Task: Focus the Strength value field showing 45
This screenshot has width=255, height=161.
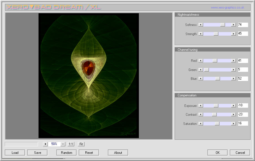Action: click(x=243, y=33)
